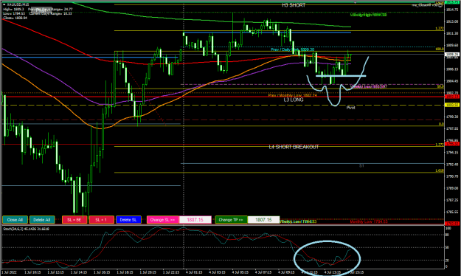Click the 1806.15 price scale value
The image size is (461, 276).
(x=452, y=69)
